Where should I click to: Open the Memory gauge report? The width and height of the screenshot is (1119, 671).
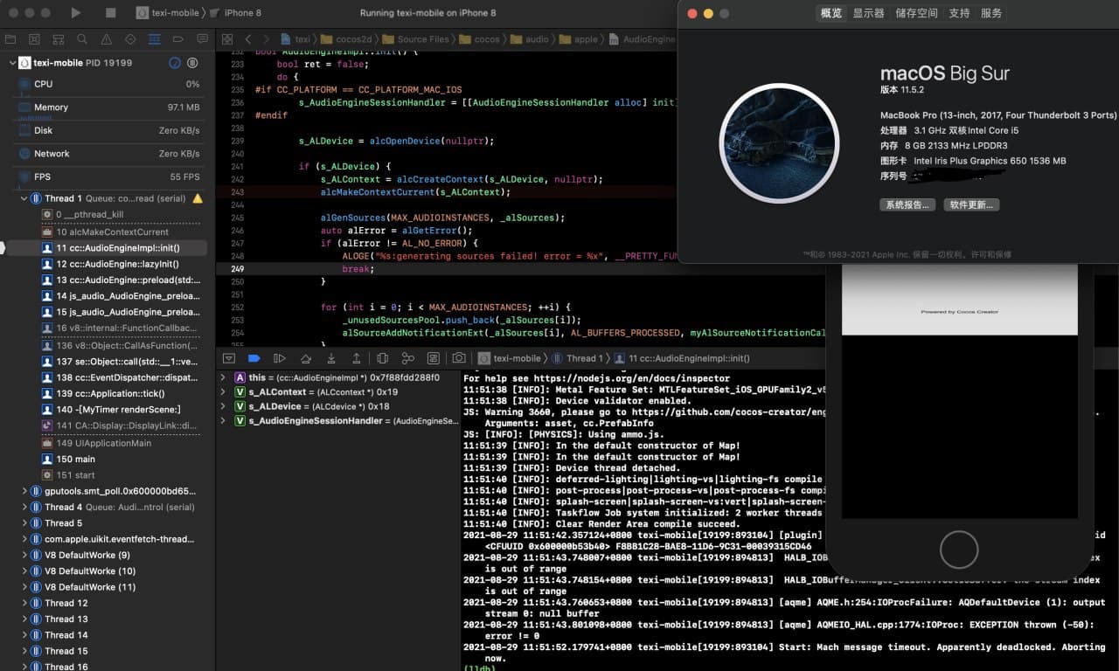coord(108,107)
